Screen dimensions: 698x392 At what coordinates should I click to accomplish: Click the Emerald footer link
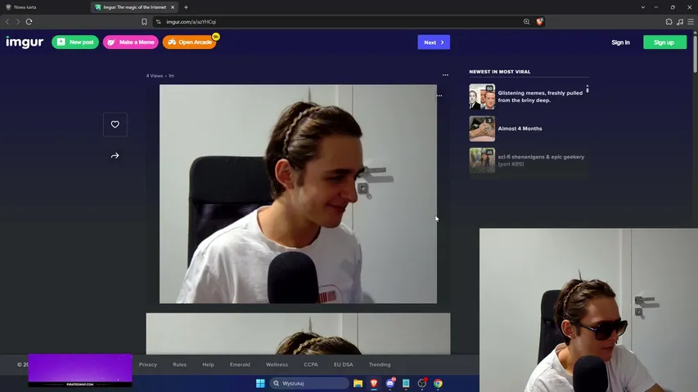coord(240,364)
